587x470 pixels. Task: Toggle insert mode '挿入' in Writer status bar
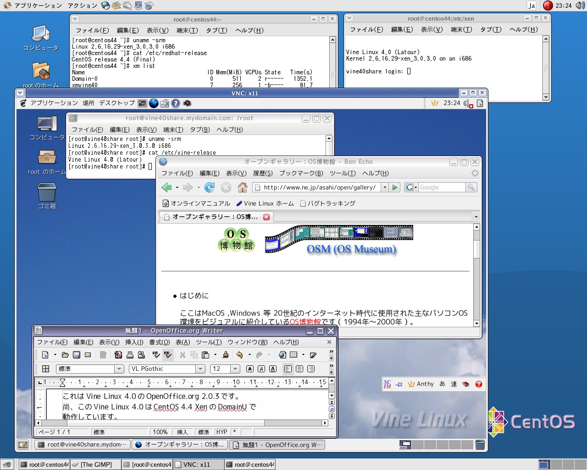tap(183, 432)
